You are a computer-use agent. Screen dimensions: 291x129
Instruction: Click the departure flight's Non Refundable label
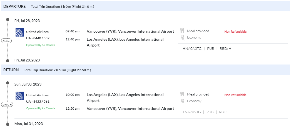235,32
